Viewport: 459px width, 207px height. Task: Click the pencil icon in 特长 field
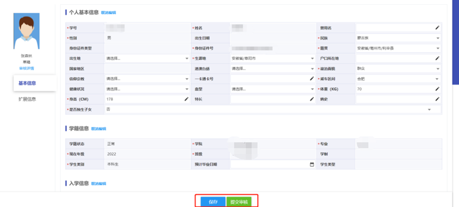click(x=312, y=99)
